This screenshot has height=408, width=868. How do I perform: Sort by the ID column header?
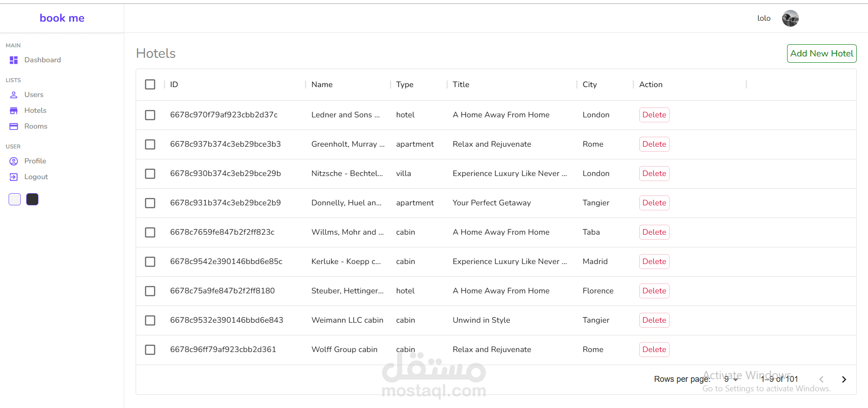(x=174, y=84)
